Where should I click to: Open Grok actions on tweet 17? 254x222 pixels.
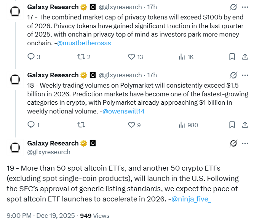point(233,7)
